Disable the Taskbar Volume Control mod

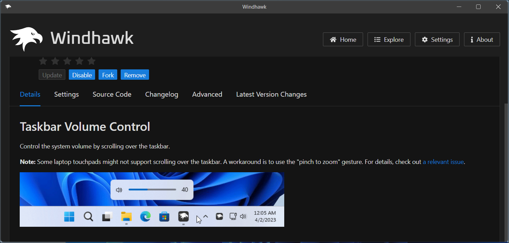point(82,75)
